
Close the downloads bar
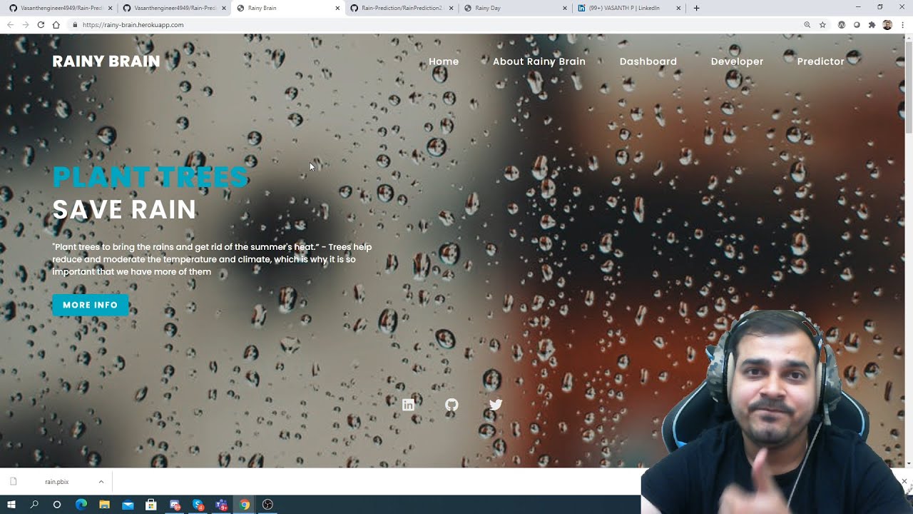coord(904,482)
